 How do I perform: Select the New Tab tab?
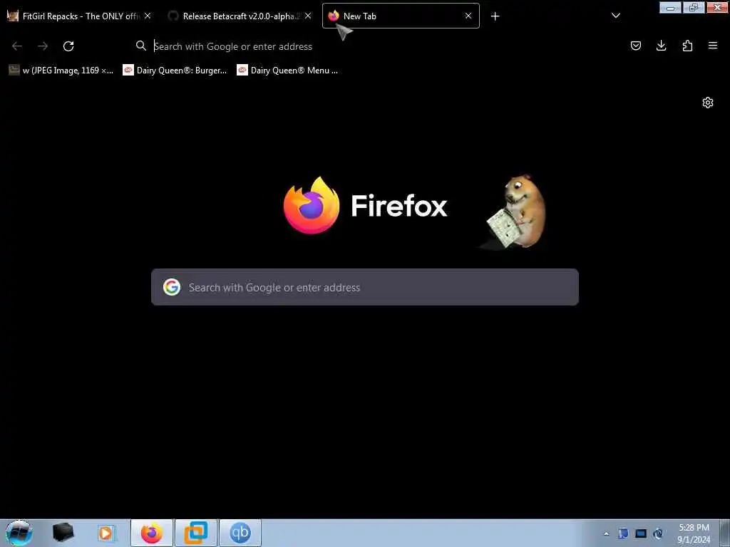coord(401,16)
